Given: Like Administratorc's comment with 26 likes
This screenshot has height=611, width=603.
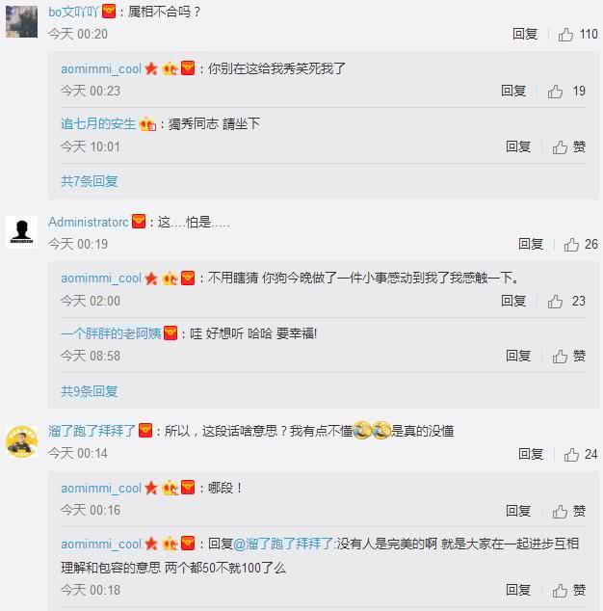Looking at the screenshot, I should (581, 245).
